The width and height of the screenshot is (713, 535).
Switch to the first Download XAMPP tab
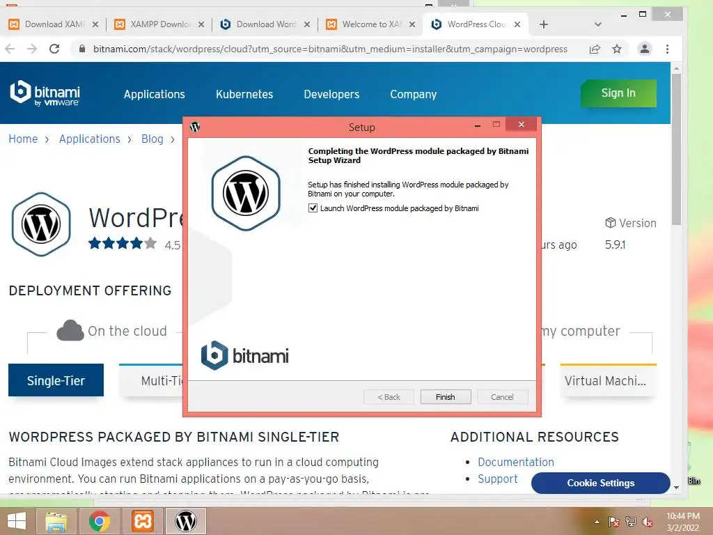click(x=54, y=24)
